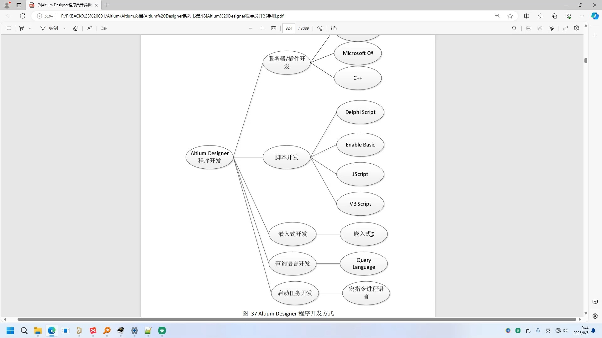Select the eraser tool
This screenshot has height=338, width=602.
point(76,28)
